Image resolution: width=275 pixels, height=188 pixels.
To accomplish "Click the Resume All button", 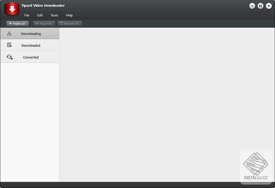I will point(70,24).
